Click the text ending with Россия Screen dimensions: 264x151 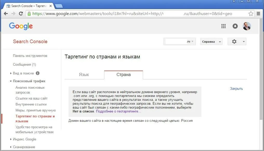point(131,121)
